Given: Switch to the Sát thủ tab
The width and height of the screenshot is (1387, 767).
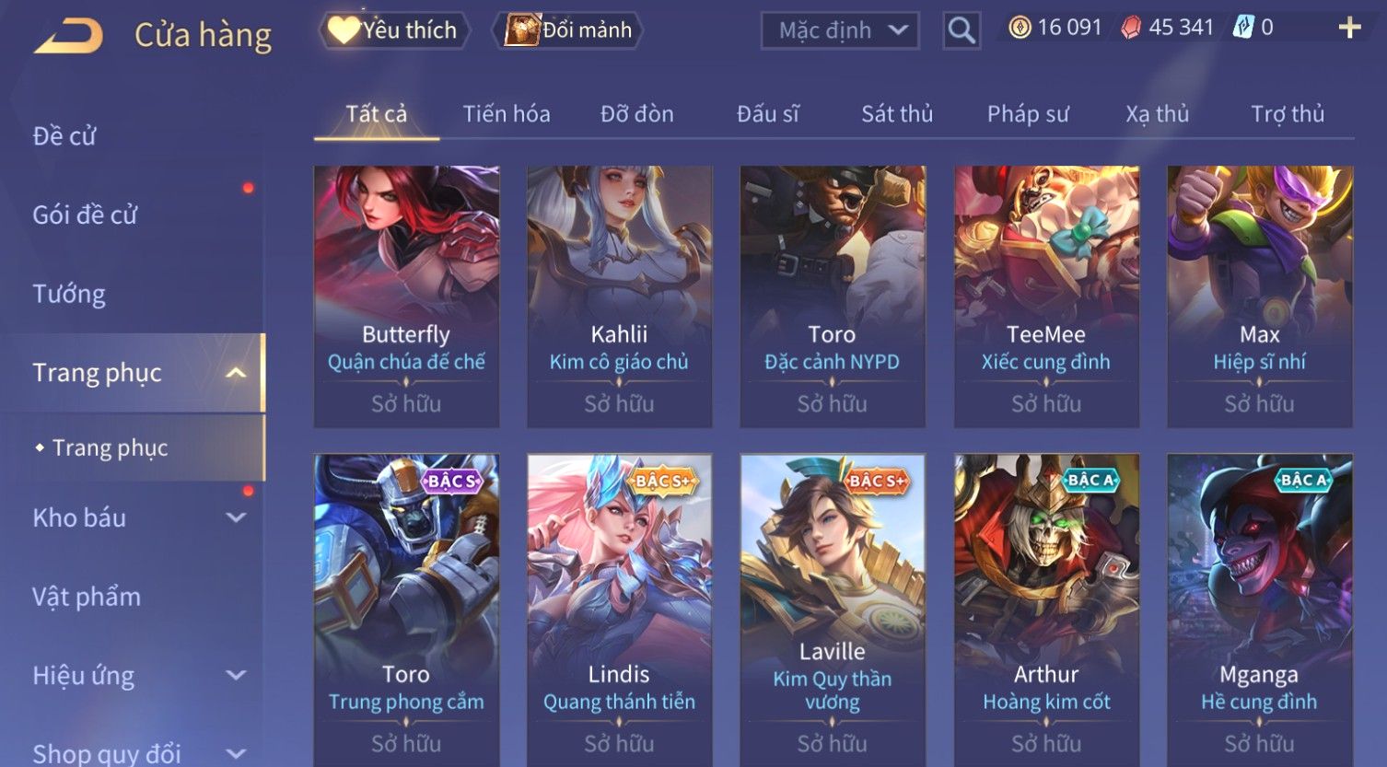Looking at the screenshot, I should 897,114.
